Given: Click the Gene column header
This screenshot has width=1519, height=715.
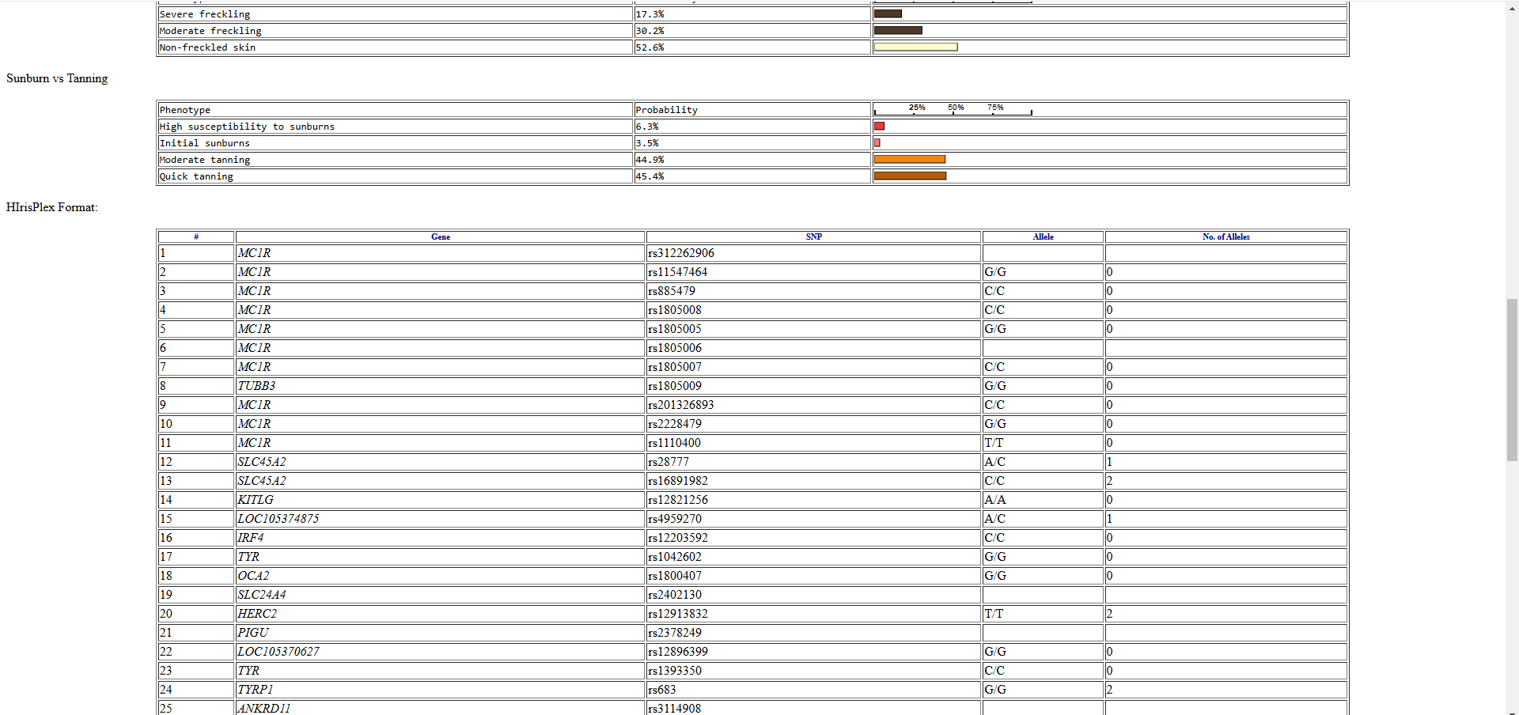Looking at the screenshot, I should pyautogui.click(x=440, y=236).
